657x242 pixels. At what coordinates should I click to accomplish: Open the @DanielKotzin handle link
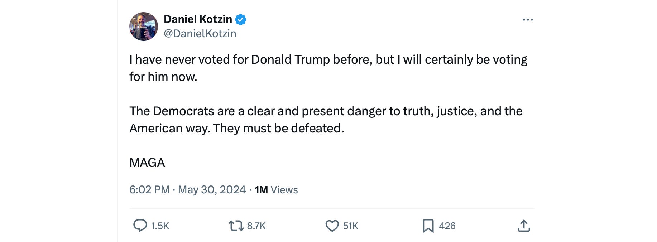click(x=200, y=33)
